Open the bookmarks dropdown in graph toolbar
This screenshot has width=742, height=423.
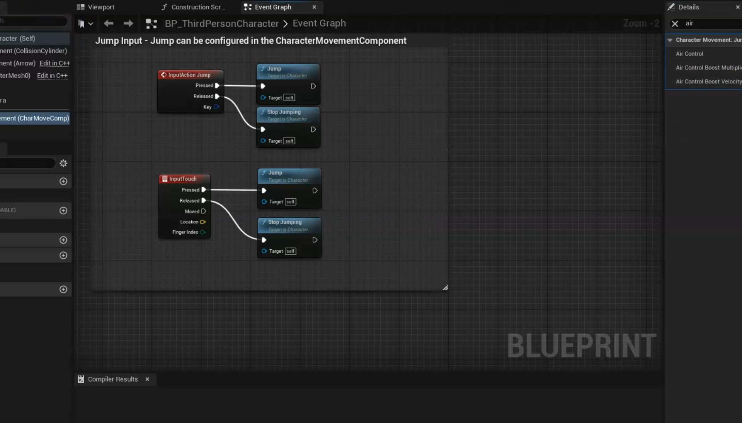pyautogui.click(x=86, y=24)
